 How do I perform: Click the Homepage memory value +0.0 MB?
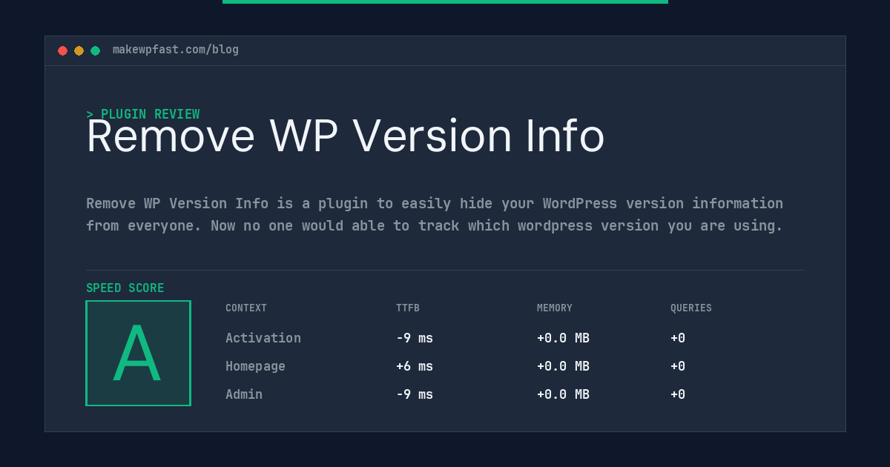[x=563, y=366]
